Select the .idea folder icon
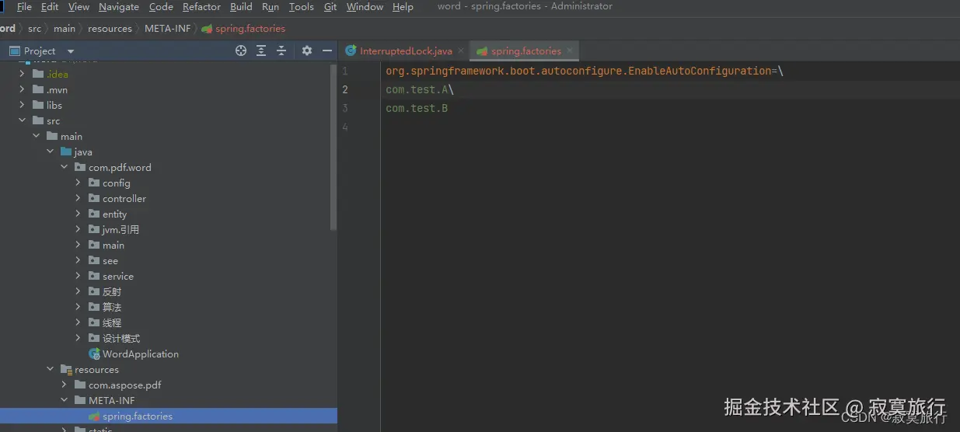Viewport: 960px width, 432px height. [38, 74]
